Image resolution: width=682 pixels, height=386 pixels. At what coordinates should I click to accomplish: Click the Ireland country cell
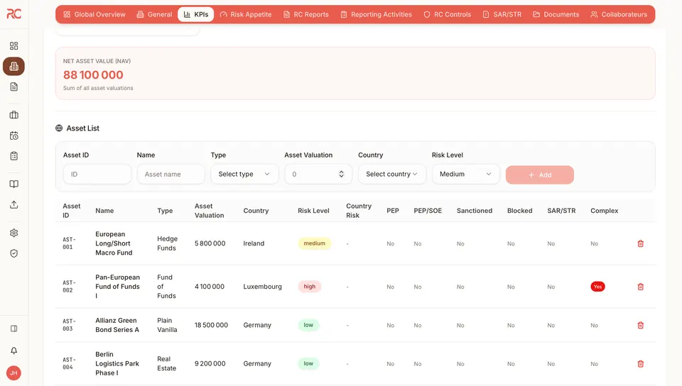(x=254, y=243)
